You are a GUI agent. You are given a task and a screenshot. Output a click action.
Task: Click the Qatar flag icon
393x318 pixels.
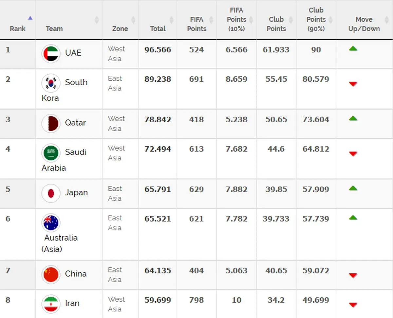[x=51, y=124]
